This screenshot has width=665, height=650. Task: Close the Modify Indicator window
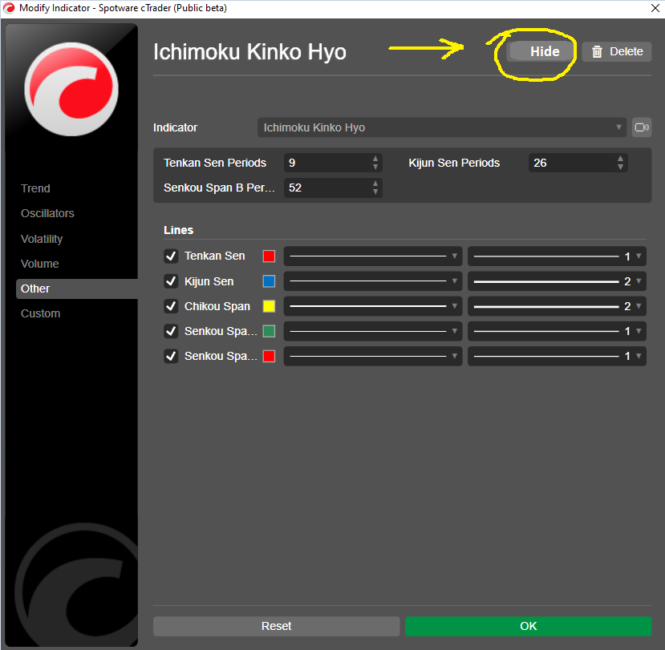(x=655, y=9)
